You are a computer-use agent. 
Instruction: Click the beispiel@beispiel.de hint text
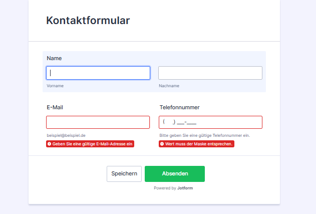[x=66, y=135]
